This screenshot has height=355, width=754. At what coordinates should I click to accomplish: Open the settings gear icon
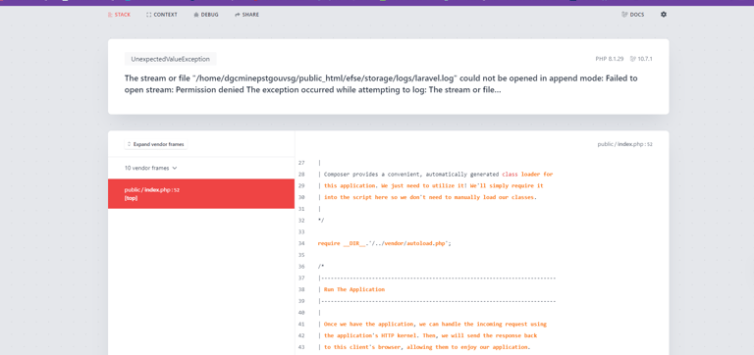664,15
